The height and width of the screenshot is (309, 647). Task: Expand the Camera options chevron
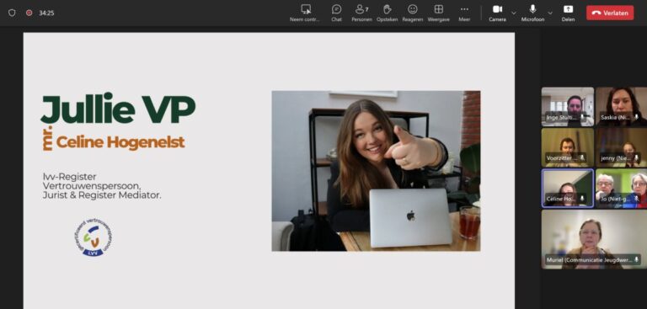(513, 13)
